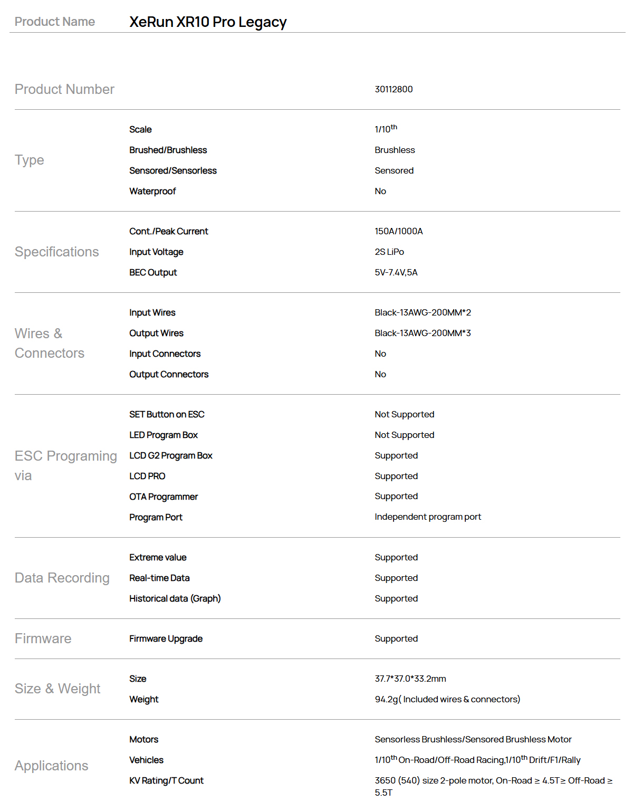Click the Output Wires value Black-13AWG-200MM*3
The height and width of the screenshot is (811, 633).
coord(423,333)
